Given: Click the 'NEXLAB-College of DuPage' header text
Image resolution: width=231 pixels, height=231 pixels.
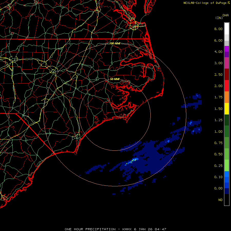Looking at the screenshot, I should 205,3.
